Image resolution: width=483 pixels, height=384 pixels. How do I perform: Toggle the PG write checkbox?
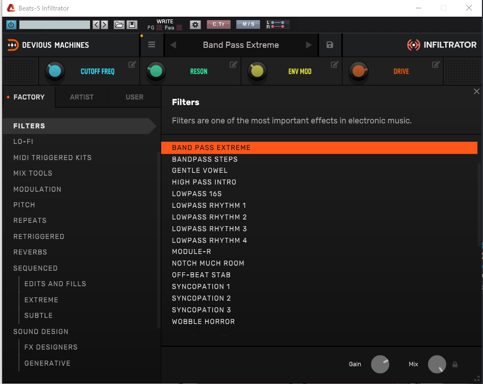160,28
